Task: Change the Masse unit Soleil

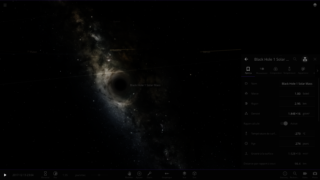Action: 306,94
